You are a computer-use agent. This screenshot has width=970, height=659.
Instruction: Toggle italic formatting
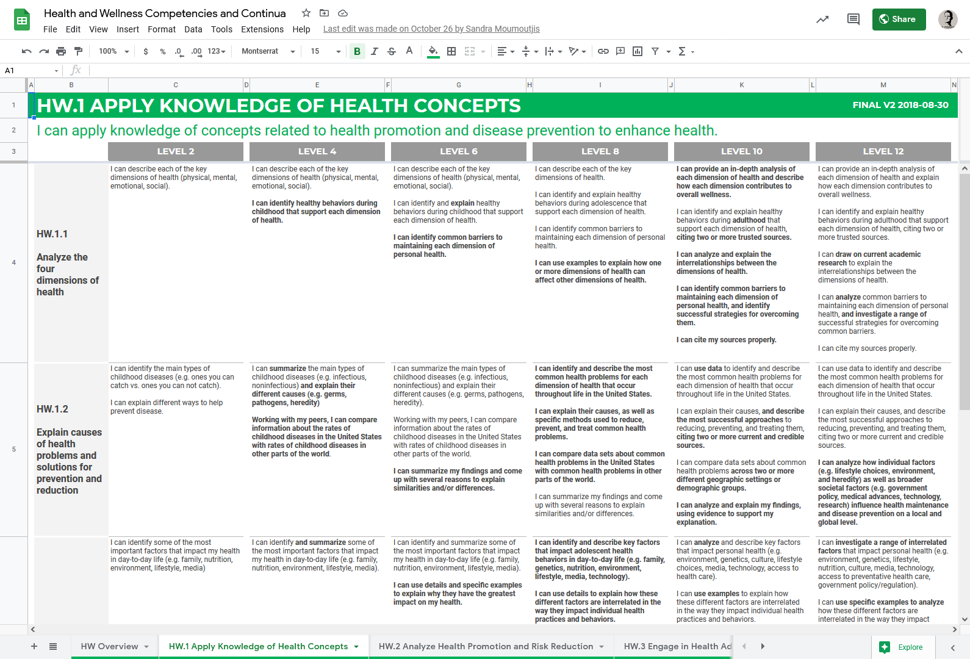coord(375,51)
